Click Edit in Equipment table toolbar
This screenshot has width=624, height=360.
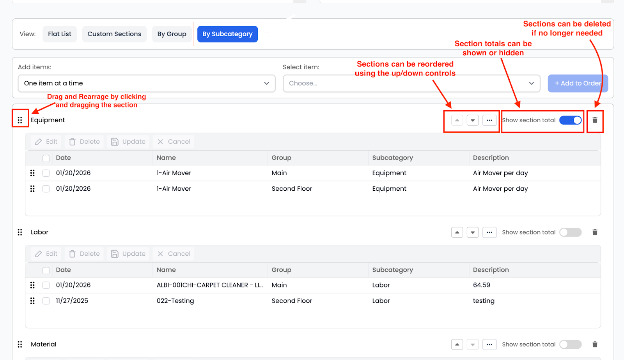tap(46, 142)
